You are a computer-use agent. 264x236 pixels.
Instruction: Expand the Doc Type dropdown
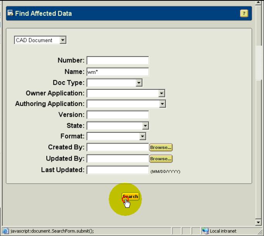tap(139, 82)
